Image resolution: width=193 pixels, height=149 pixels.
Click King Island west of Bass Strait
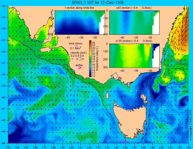tap(107, 96)
